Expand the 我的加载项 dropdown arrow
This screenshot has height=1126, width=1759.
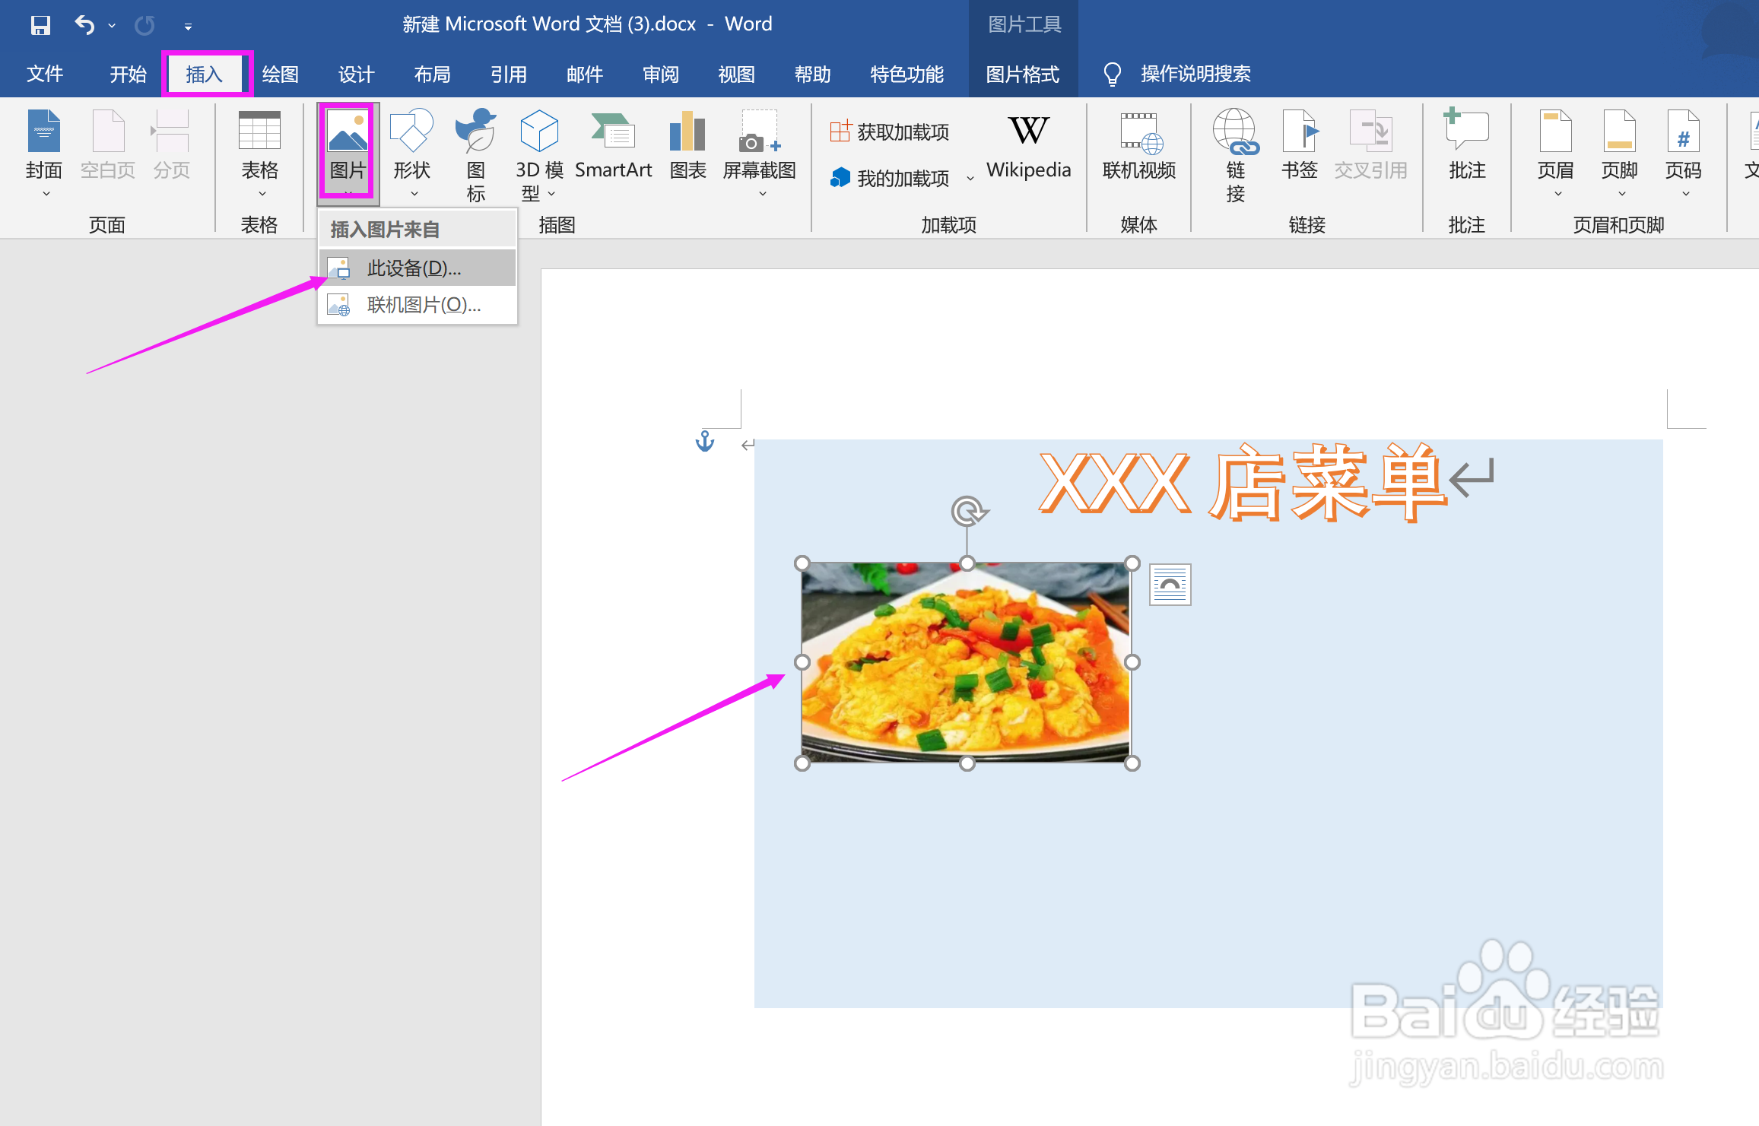pos(971,177)
